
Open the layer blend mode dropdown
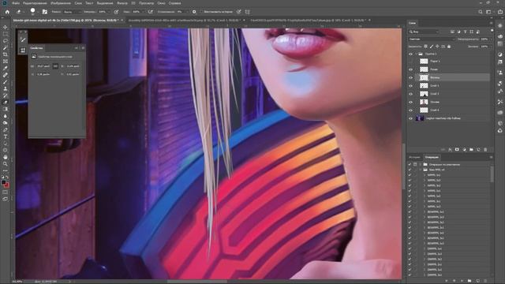(432, 39)
